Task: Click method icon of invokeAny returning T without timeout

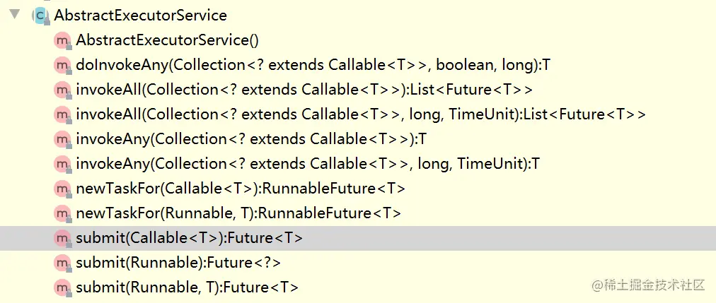Action: pyautogui.click(x=62, y=139)
